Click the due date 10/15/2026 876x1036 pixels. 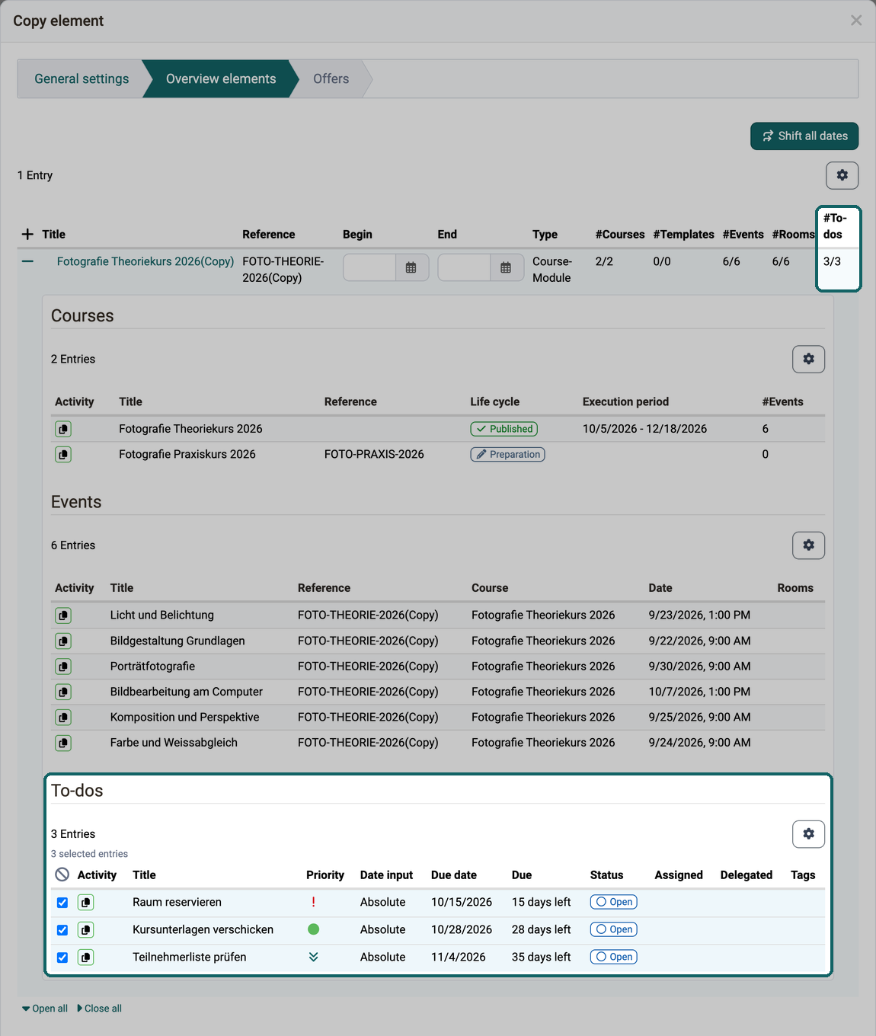pos(462,902)
